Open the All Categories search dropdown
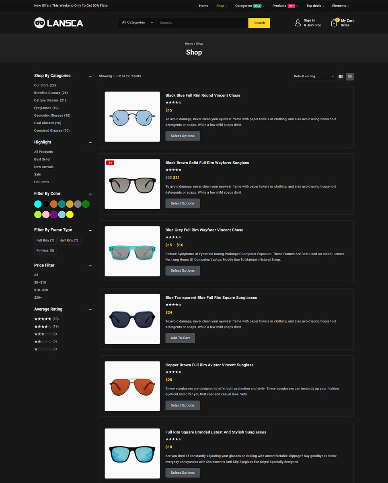 tap(138, 23)
